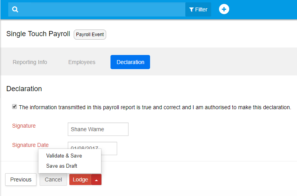Click the red Signature Date label
Screen dimensions: 297x196
[30, 145]
